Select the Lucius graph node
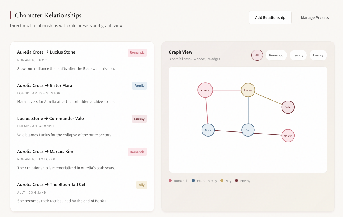This screenshot has width=343, height=217. click(x=248, y=90)
